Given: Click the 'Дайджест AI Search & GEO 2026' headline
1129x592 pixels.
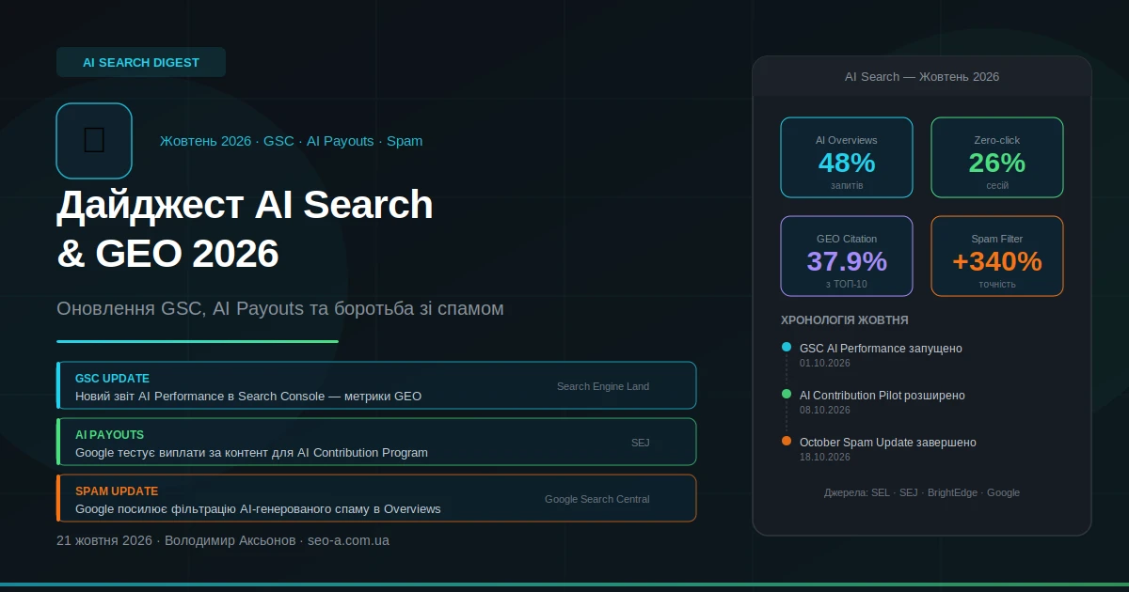Looking at the screenshot, I should (245, 229).
